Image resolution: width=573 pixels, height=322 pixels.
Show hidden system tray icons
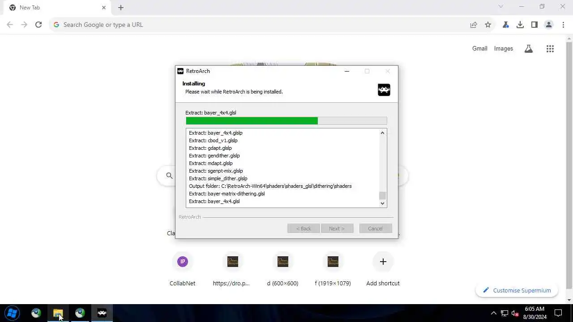(x=493, y=313)
